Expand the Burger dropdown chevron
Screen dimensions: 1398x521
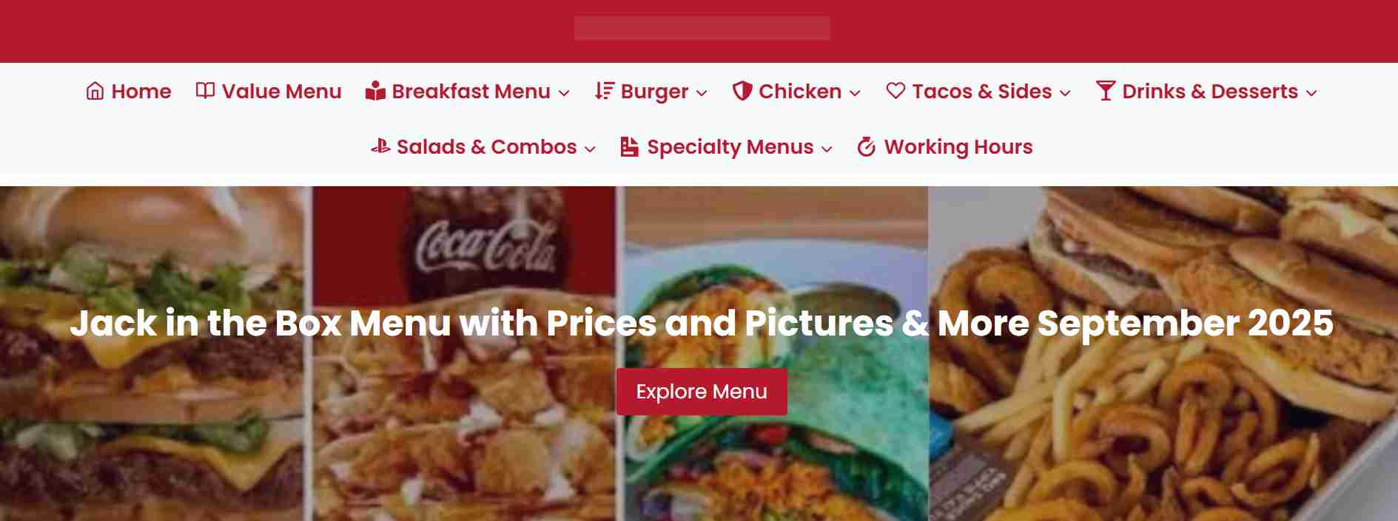(x=702, y=93)
